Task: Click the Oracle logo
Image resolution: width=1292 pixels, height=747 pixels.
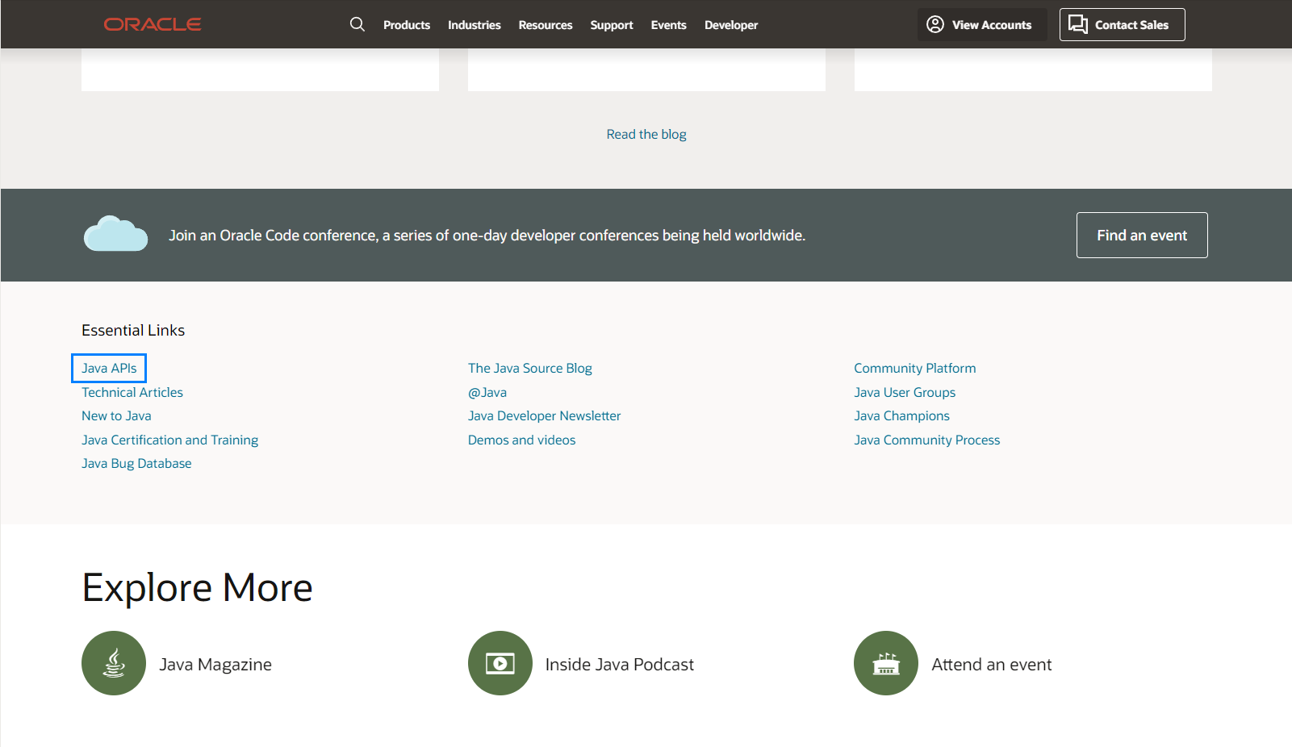Action: [x=153, y=24]
